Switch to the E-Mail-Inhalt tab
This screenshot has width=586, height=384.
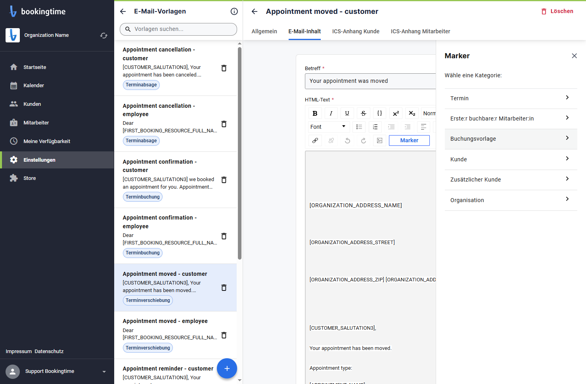pos(304,31)
